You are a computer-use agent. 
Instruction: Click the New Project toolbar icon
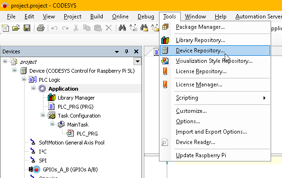coord(5,28)
